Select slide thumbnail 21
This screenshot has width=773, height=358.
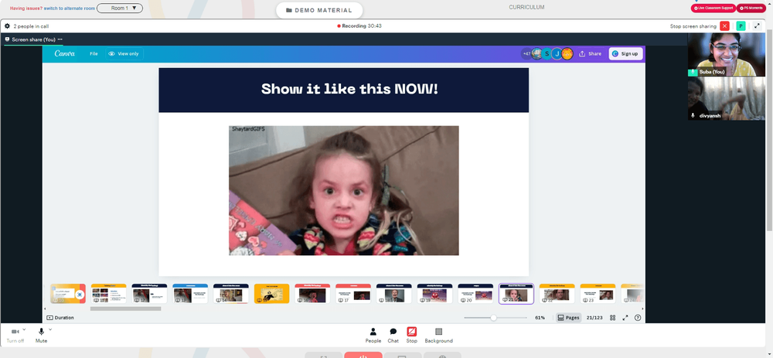(x=516, y=293)
